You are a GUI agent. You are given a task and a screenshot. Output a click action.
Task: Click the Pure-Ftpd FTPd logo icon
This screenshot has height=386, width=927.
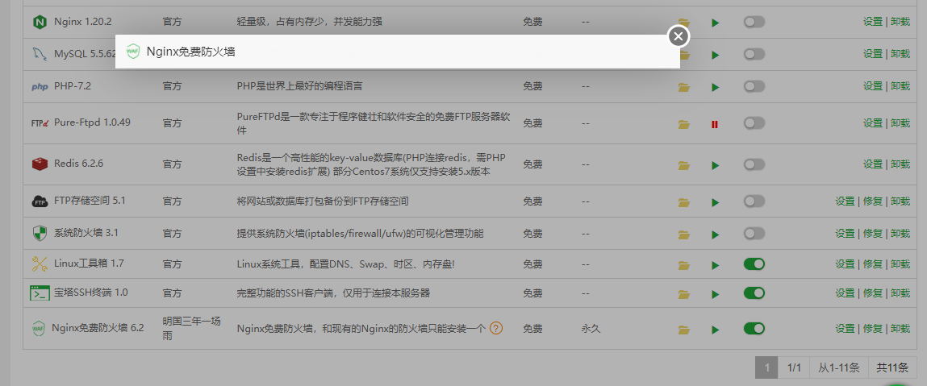tap(40, 123)
